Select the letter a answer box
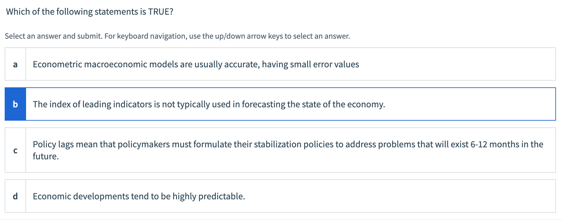This screenshot has height=220, width=562. [x=15, y=64]
